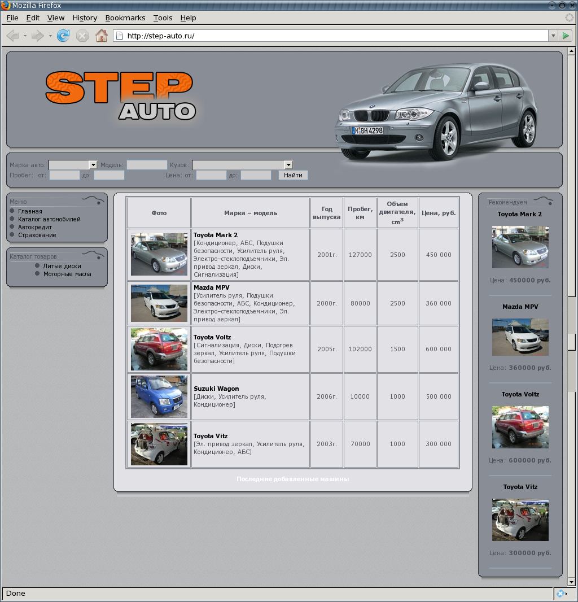
Task: Click the Done status bar text
Action: click(16, 593)
